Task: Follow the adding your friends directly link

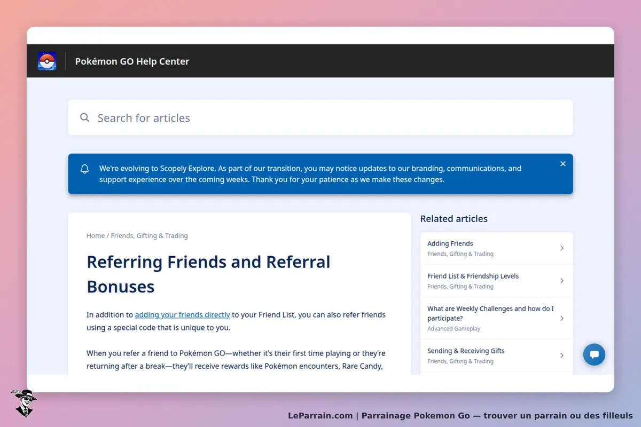Action: [x=182, y=315]
